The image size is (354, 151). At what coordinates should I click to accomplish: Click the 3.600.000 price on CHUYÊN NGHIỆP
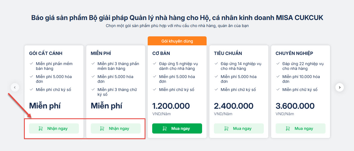tap(295, 106)
